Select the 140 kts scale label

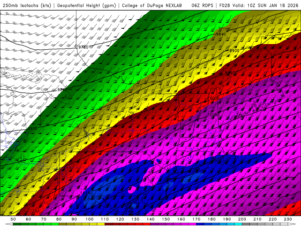(x=150, y=219)
